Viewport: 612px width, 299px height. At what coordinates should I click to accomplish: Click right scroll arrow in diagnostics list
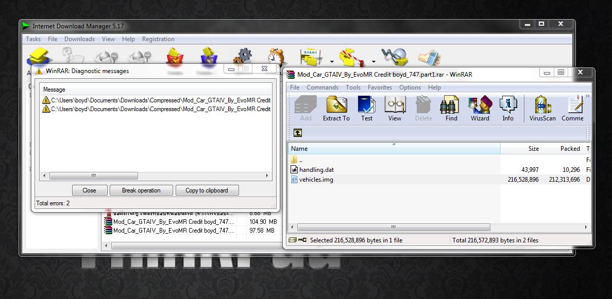tap(267, 176)
